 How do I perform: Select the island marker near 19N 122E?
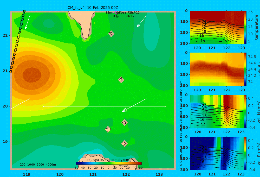(124, 143)
